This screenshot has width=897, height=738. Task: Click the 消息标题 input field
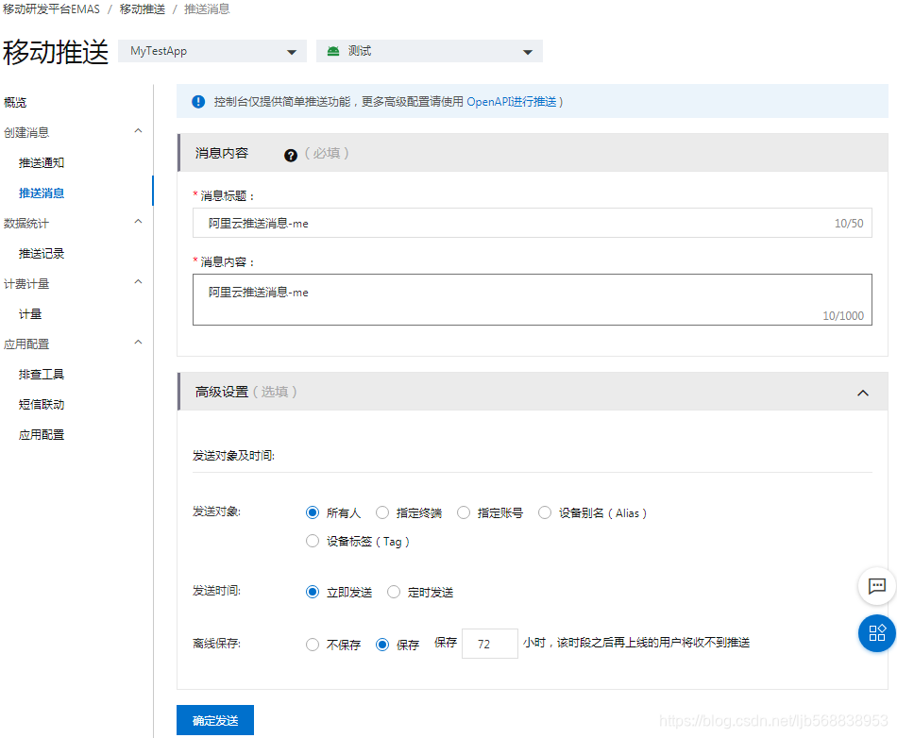coord(532,223)
